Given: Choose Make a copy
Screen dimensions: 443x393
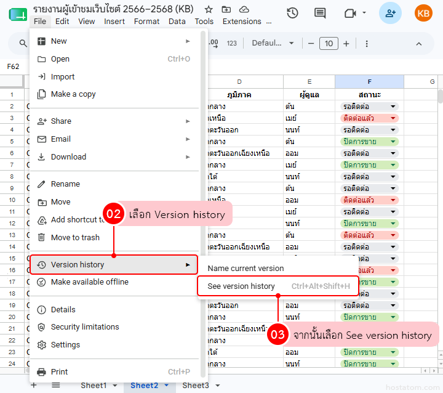Looking at the screenshot, I should point(114,94).
